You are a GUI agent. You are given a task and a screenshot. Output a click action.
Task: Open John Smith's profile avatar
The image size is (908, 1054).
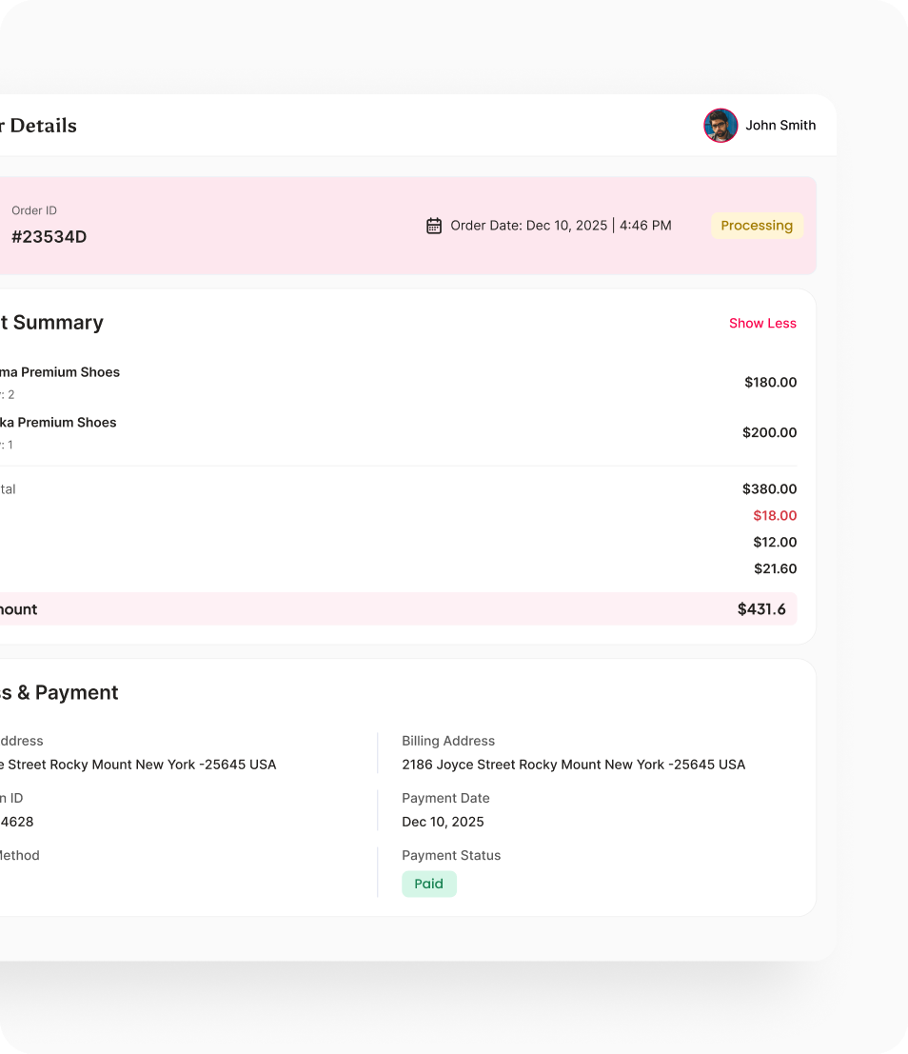pos(720,125)
